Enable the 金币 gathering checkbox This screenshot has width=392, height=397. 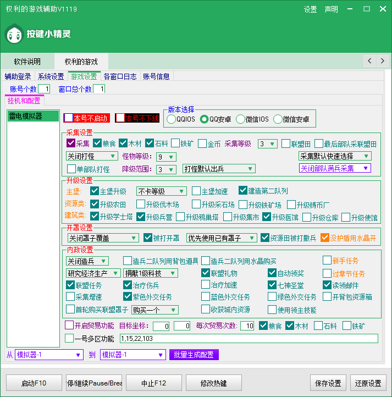click(x=202, y=144)
